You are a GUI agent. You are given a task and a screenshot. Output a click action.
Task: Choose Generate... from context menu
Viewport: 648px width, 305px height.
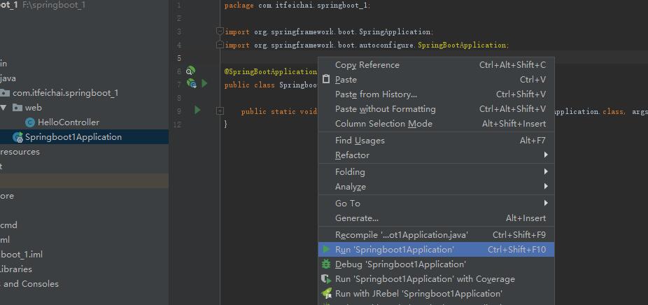pos(436,218)
